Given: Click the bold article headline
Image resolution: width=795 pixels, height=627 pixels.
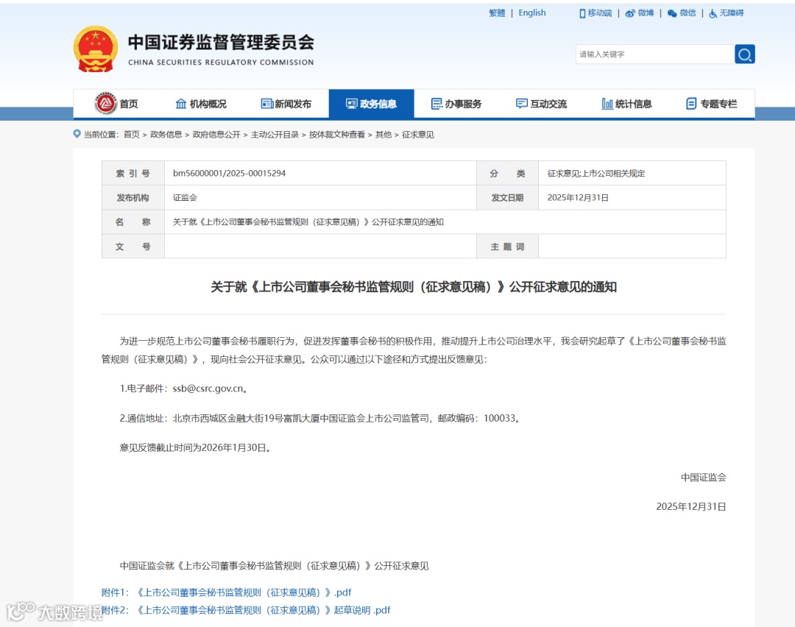Looking at the screenshot, I should [x=414, y=287].
